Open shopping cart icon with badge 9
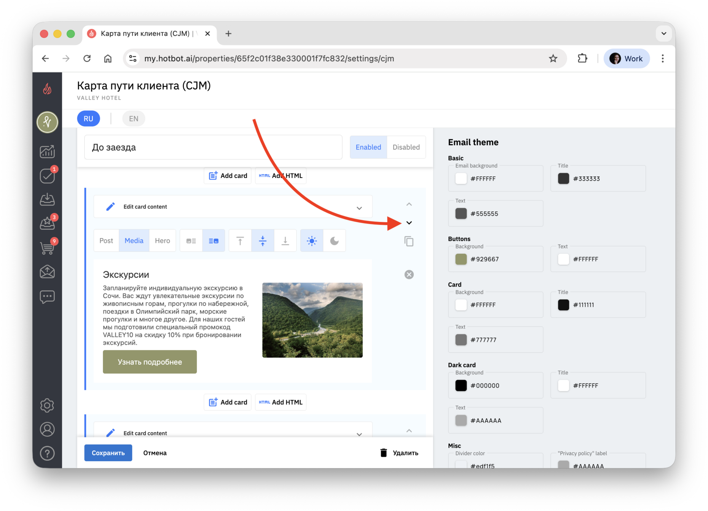Screen dimensions: 708x511 coord(47,248)
